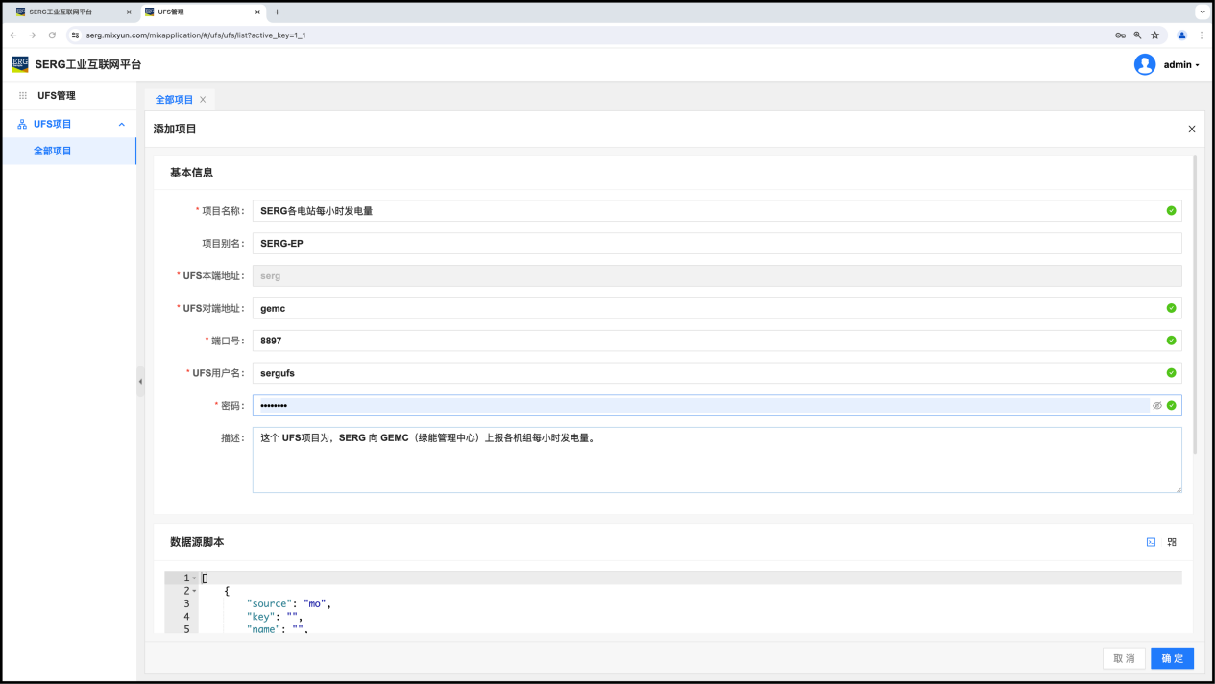Toggle password visibility eye icon
This screenshot has height=684, width=1215.
pyautogui.click(x=1157, y=406)
